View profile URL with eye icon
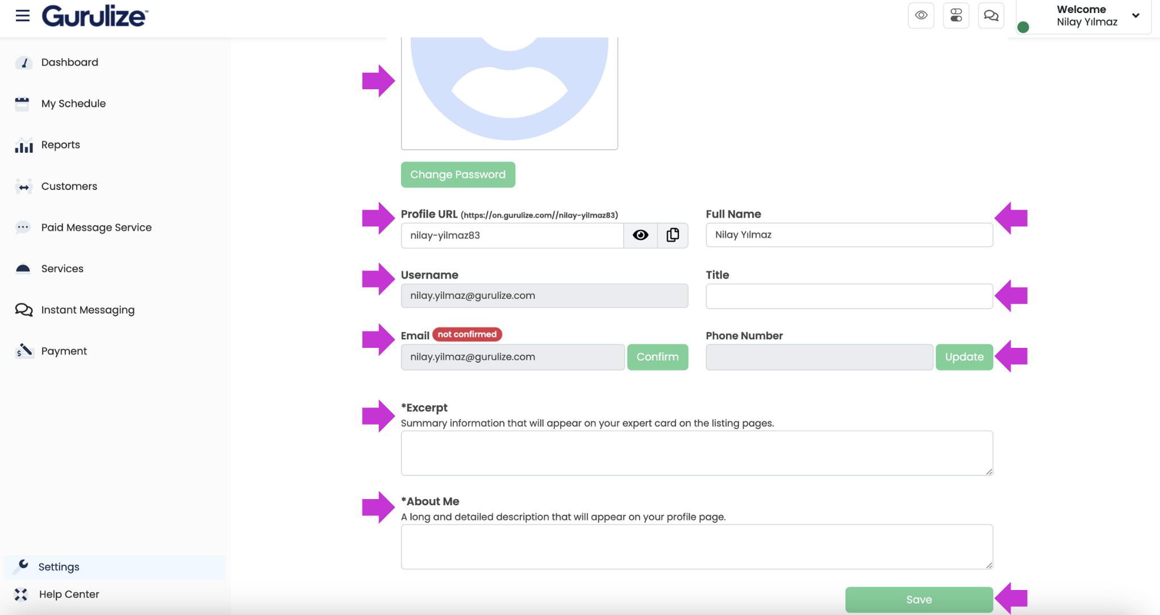The height and width of the screenshot is (615, 1160). (640, 235)
